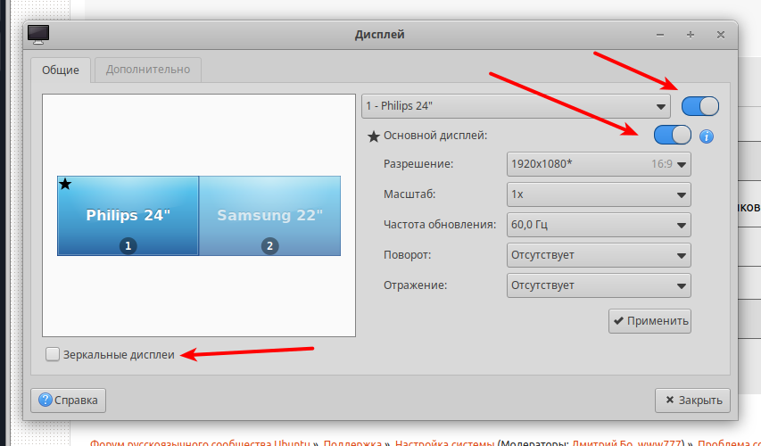
Task: Click the help icon on the Справка button
Action: pyautogui.click(x=45, y=400)
